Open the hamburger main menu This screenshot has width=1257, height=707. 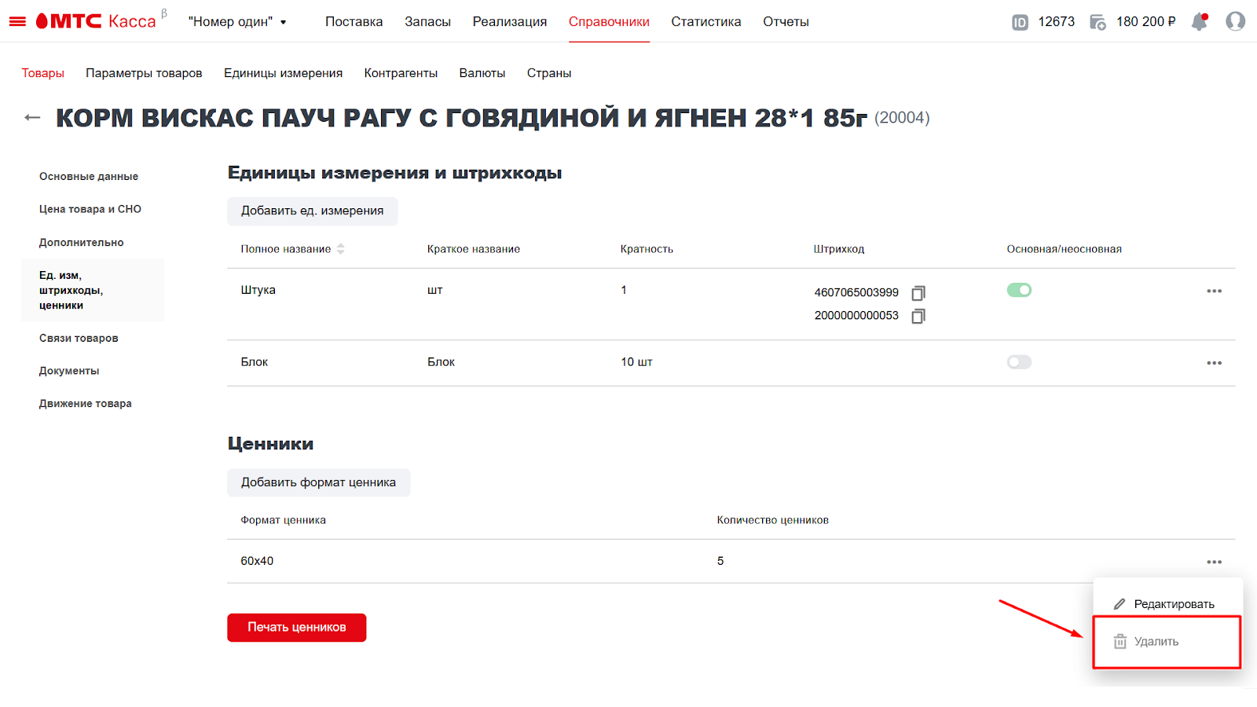[x=17, y=22]
